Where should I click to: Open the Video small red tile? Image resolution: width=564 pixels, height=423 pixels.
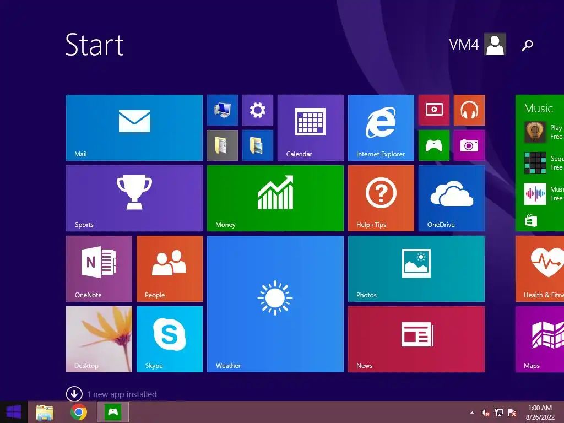click(x=434, y=110)
